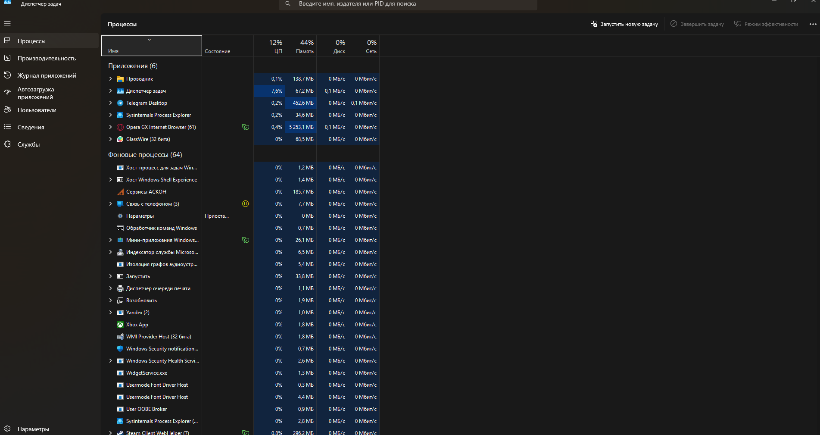This screenshot has height=435, width=820.
Task: Open the three-dots more options menu
Action: (813, 24)
